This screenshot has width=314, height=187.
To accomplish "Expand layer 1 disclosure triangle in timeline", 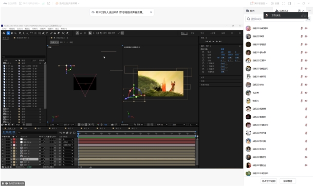I will click(12, 139).
